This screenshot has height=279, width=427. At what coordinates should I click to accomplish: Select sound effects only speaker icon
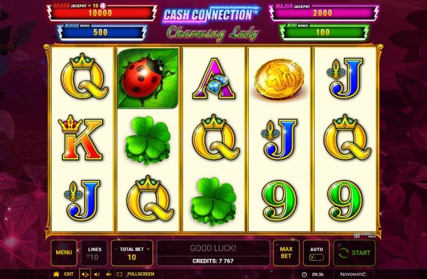(x=96, y=274)
